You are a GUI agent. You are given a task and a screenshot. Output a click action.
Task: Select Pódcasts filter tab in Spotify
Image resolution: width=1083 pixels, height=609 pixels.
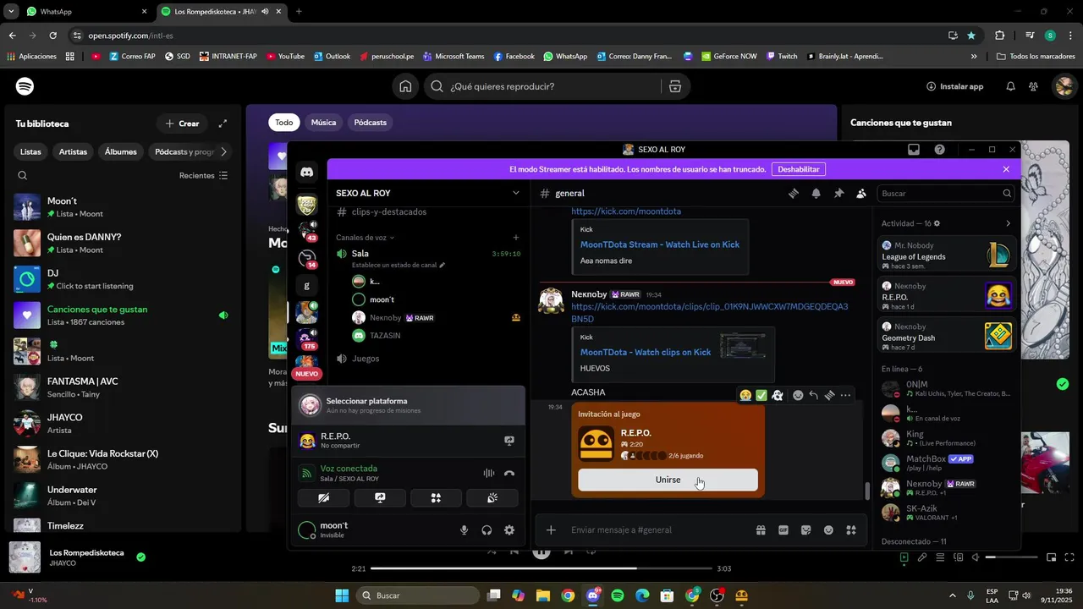pos(370,123)
